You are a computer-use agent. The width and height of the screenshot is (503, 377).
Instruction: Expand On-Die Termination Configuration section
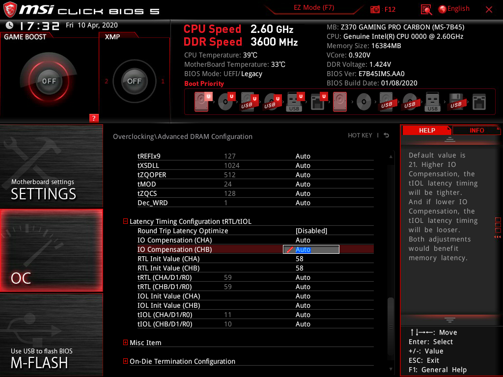[125, 361]
